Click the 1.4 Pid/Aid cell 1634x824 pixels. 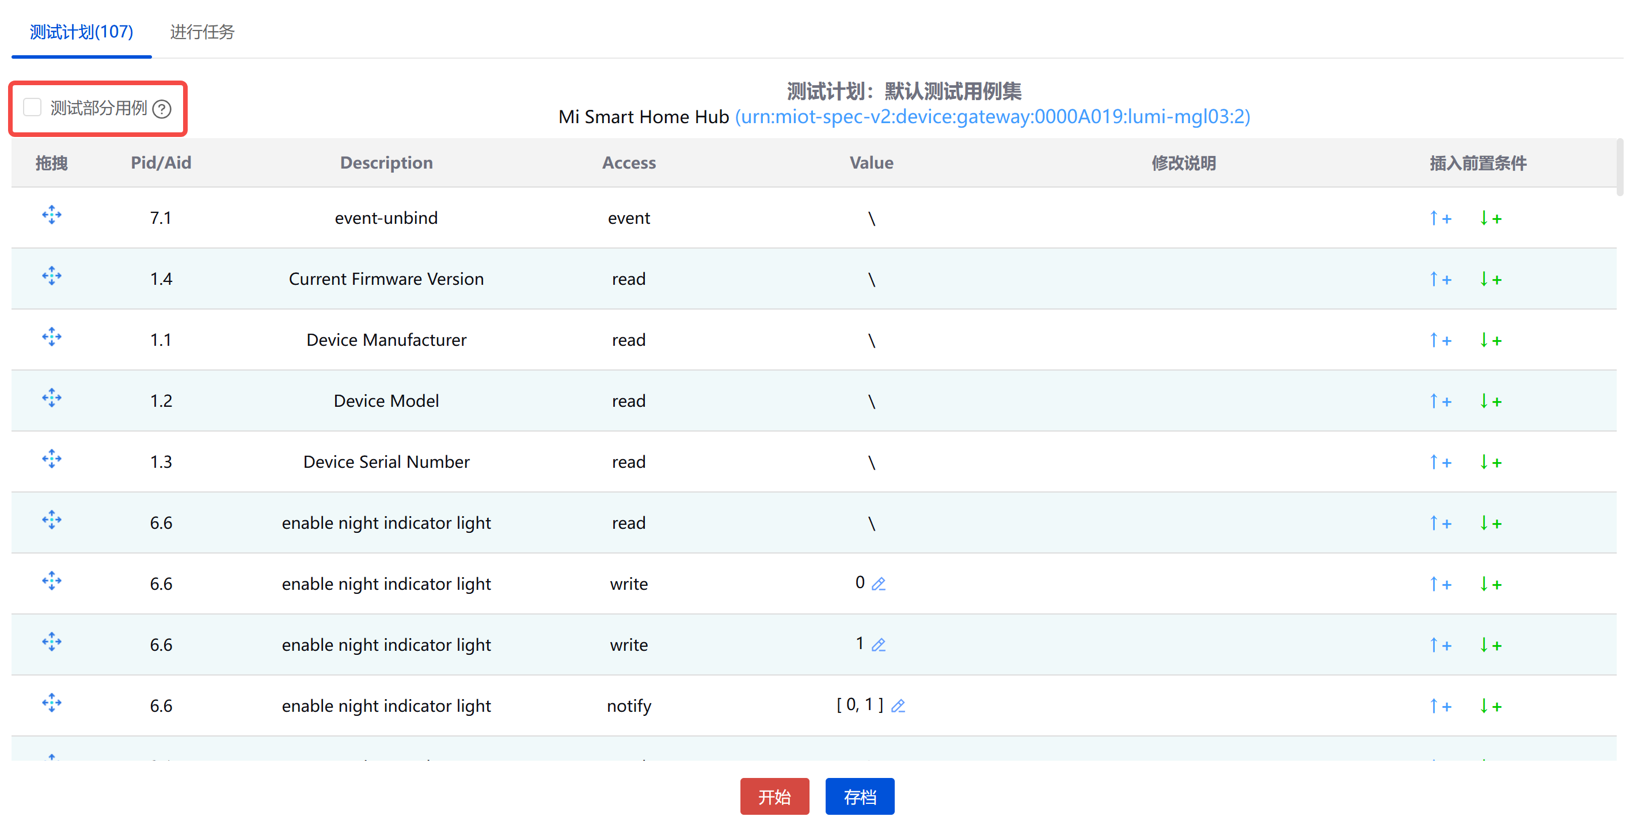point(161,279)
